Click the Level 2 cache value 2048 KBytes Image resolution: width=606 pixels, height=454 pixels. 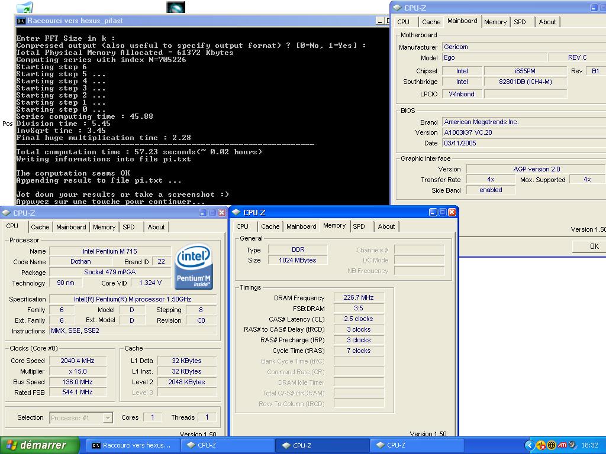186,382
